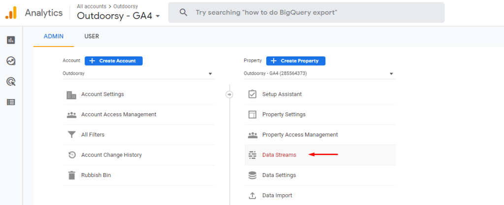Click the Data Streams icon
The height and width of the screenshot is (205, 504).
click(x=252, y=155)
